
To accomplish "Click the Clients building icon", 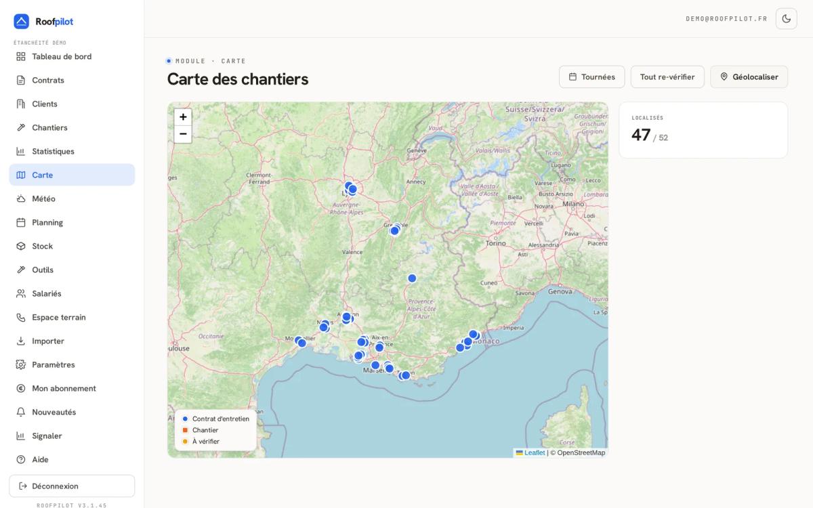I will pyautogui.click(x=21, y=104).
